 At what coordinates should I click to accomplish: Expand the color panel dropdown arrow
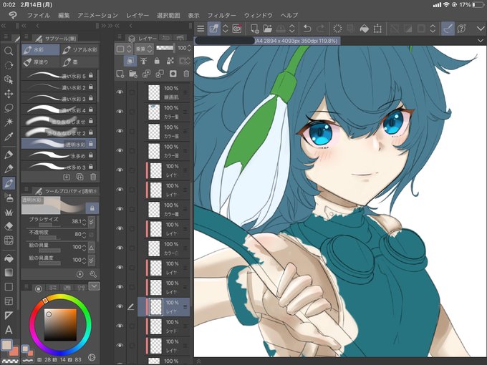[94, 286]
